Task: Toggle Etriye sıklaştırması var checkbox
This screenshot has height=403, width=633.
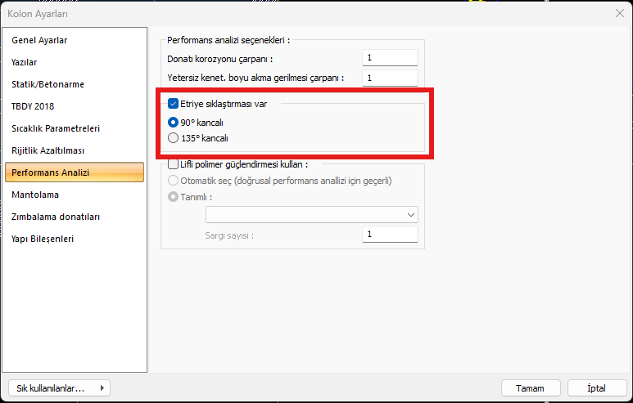Action: tap(173, 104)
